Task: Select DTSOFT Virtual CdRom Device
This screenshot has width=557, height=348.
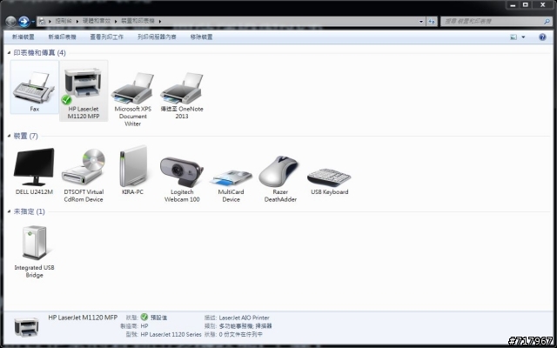Action: (84, 175)
